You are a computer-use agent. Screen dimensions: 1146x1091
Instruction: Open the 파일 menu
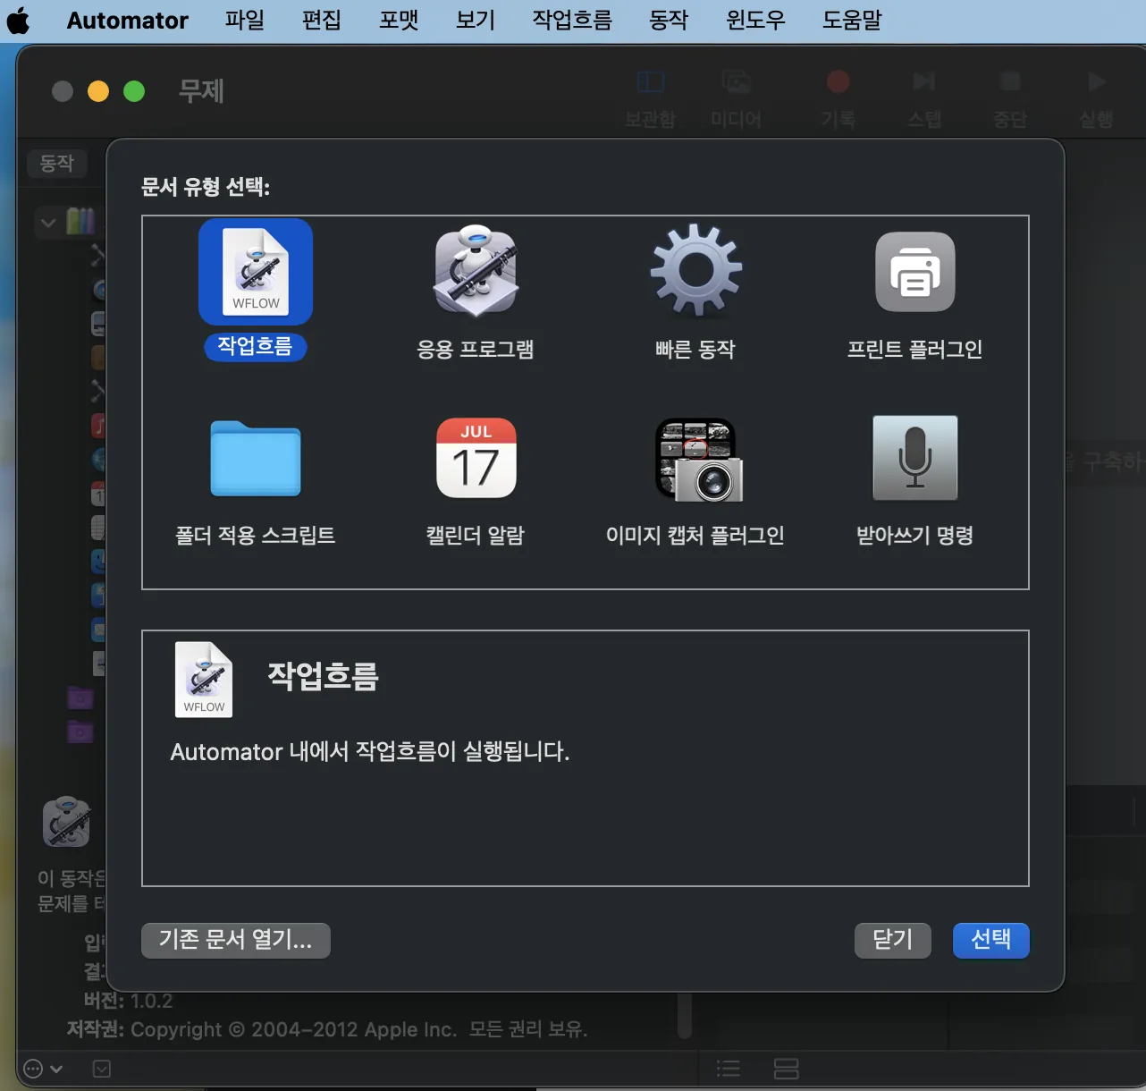point(245,20)
